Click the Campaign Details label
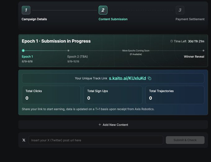The width and height of the screenshot is (211, 162). point(34,19)
